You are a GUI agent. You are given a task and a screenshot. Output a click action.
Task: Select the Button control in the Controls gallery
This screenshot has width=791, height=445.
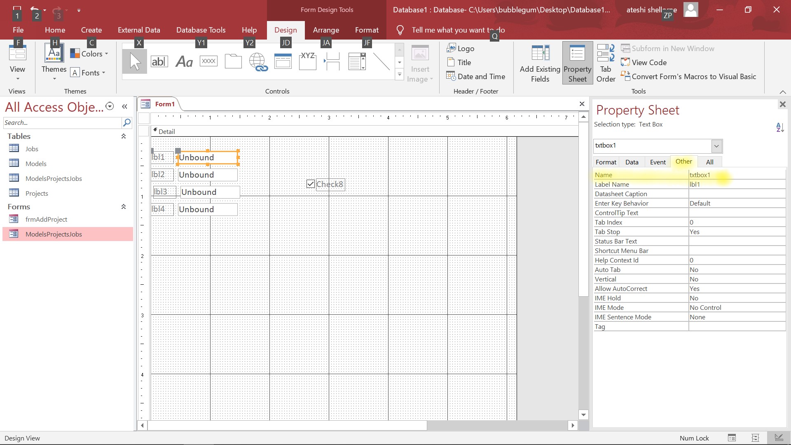coord(208,61)
